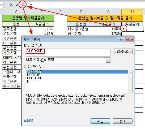The image size is (145, 129).
Task: Close the 함수 마법사 dialog
Action: click(x=130, y=39)
